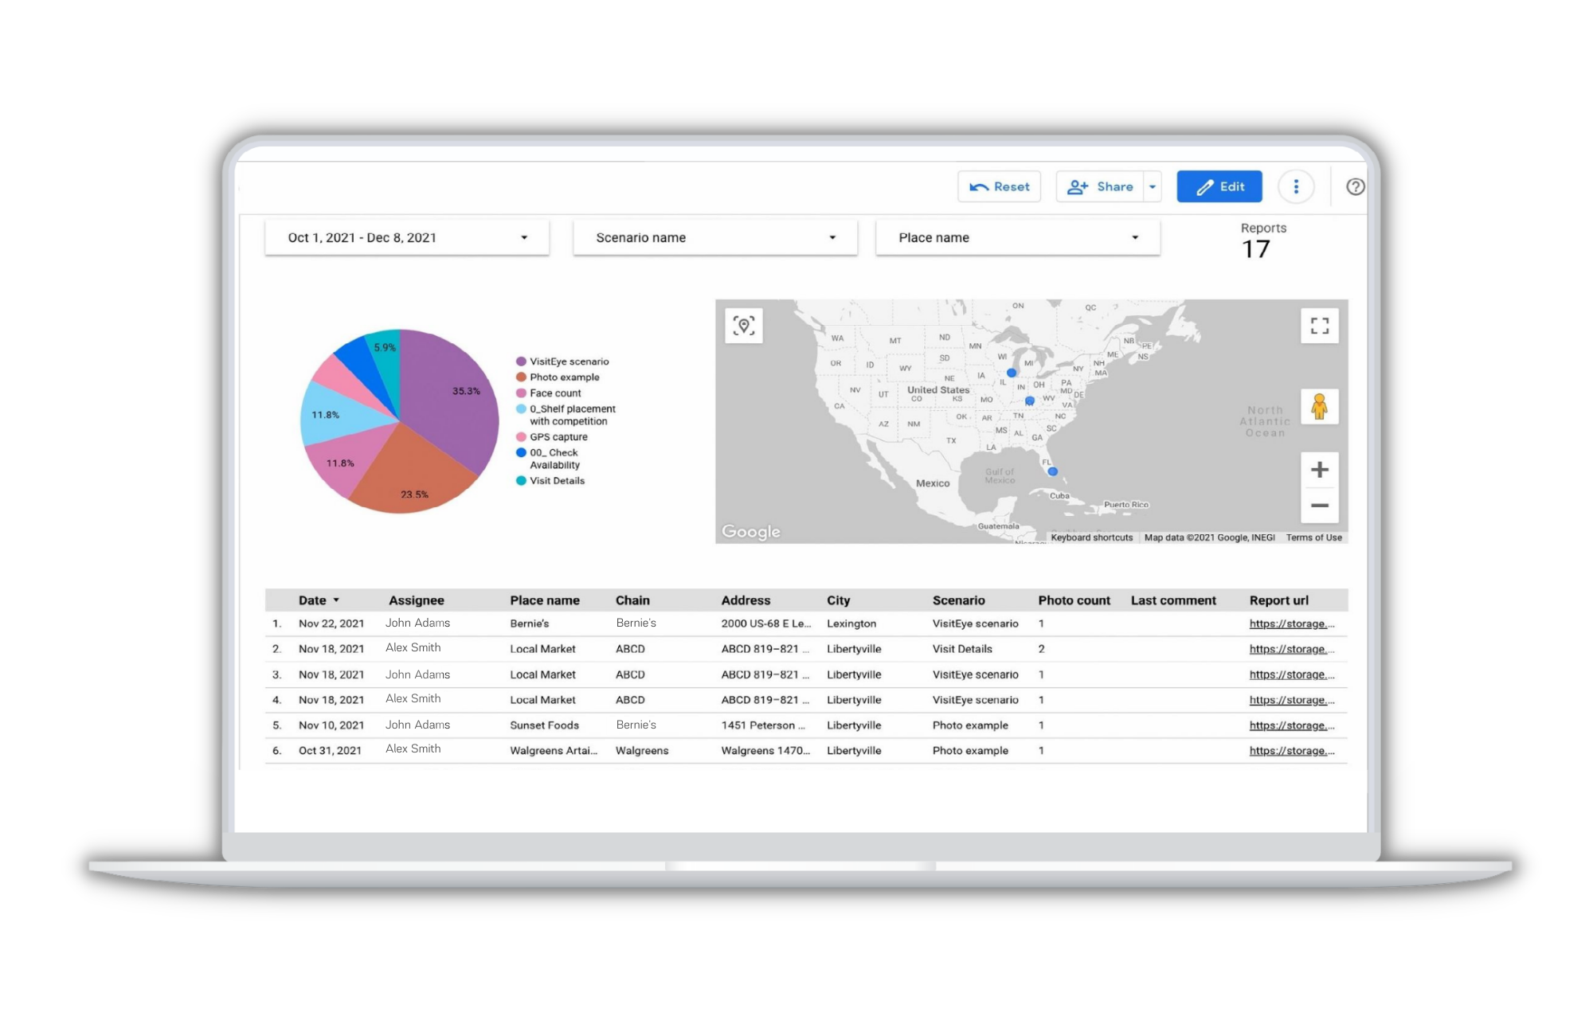Select the Street View pegman icon
Viewport: 1593px width, 1024px height.
tap(1320, 407)
